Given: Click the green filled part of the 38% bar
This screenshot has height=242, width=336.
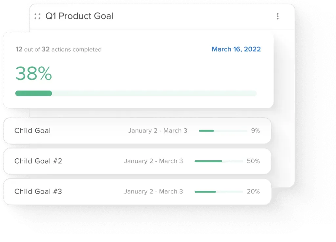Looking at the screenshot, I should (x=34, y=93).
